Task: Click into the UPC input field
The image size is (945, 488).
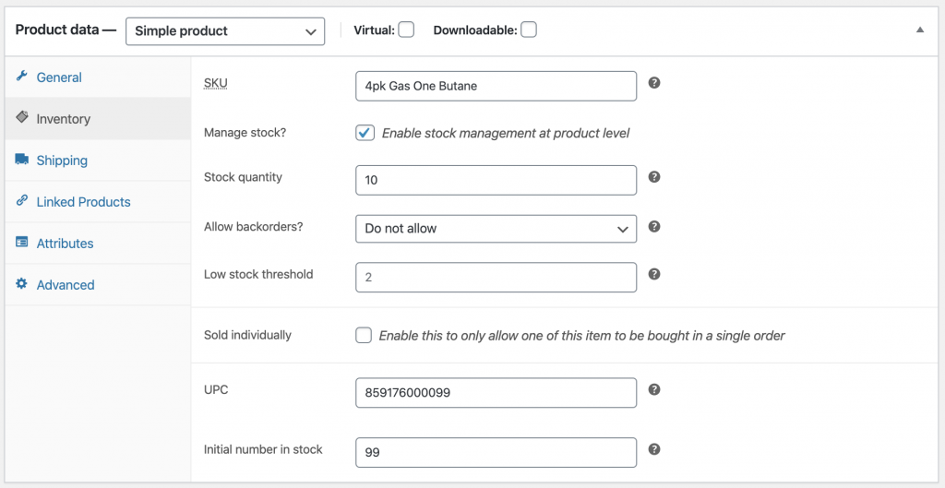Action: coord(496,393)
